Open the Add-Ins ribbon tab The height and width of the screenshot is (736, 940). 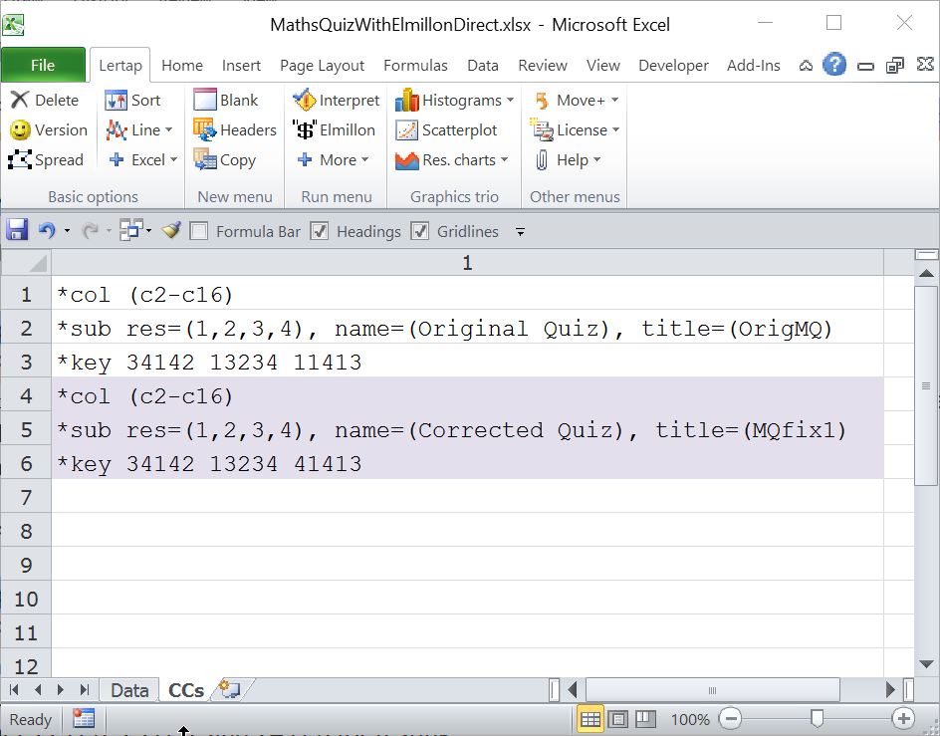754,66
